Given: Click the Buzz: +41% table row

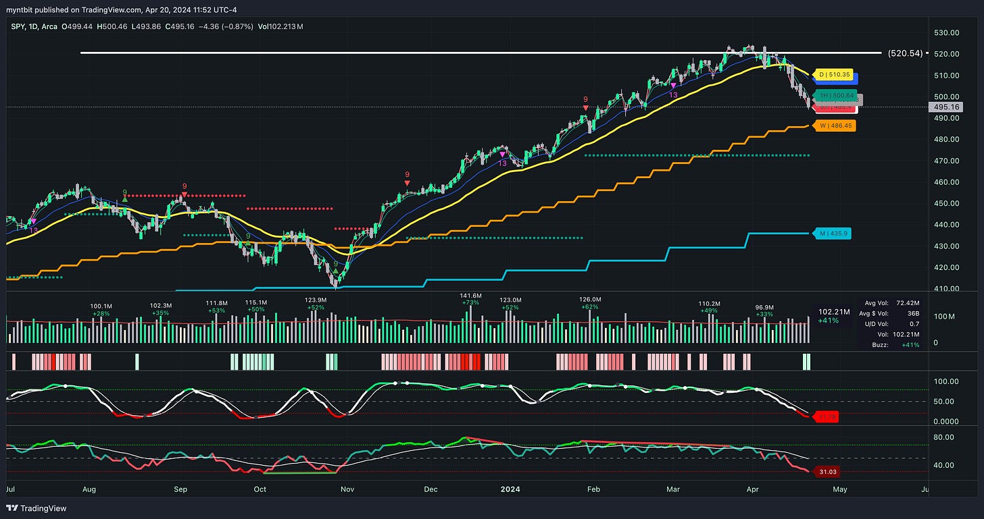Looking at the screenshot, I should [895, 344].
